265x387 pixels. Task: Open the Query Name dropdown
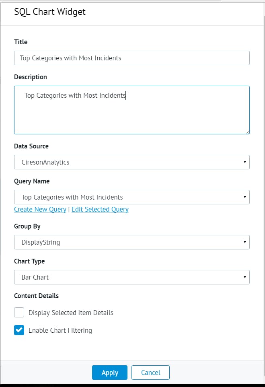coord(131,197)
